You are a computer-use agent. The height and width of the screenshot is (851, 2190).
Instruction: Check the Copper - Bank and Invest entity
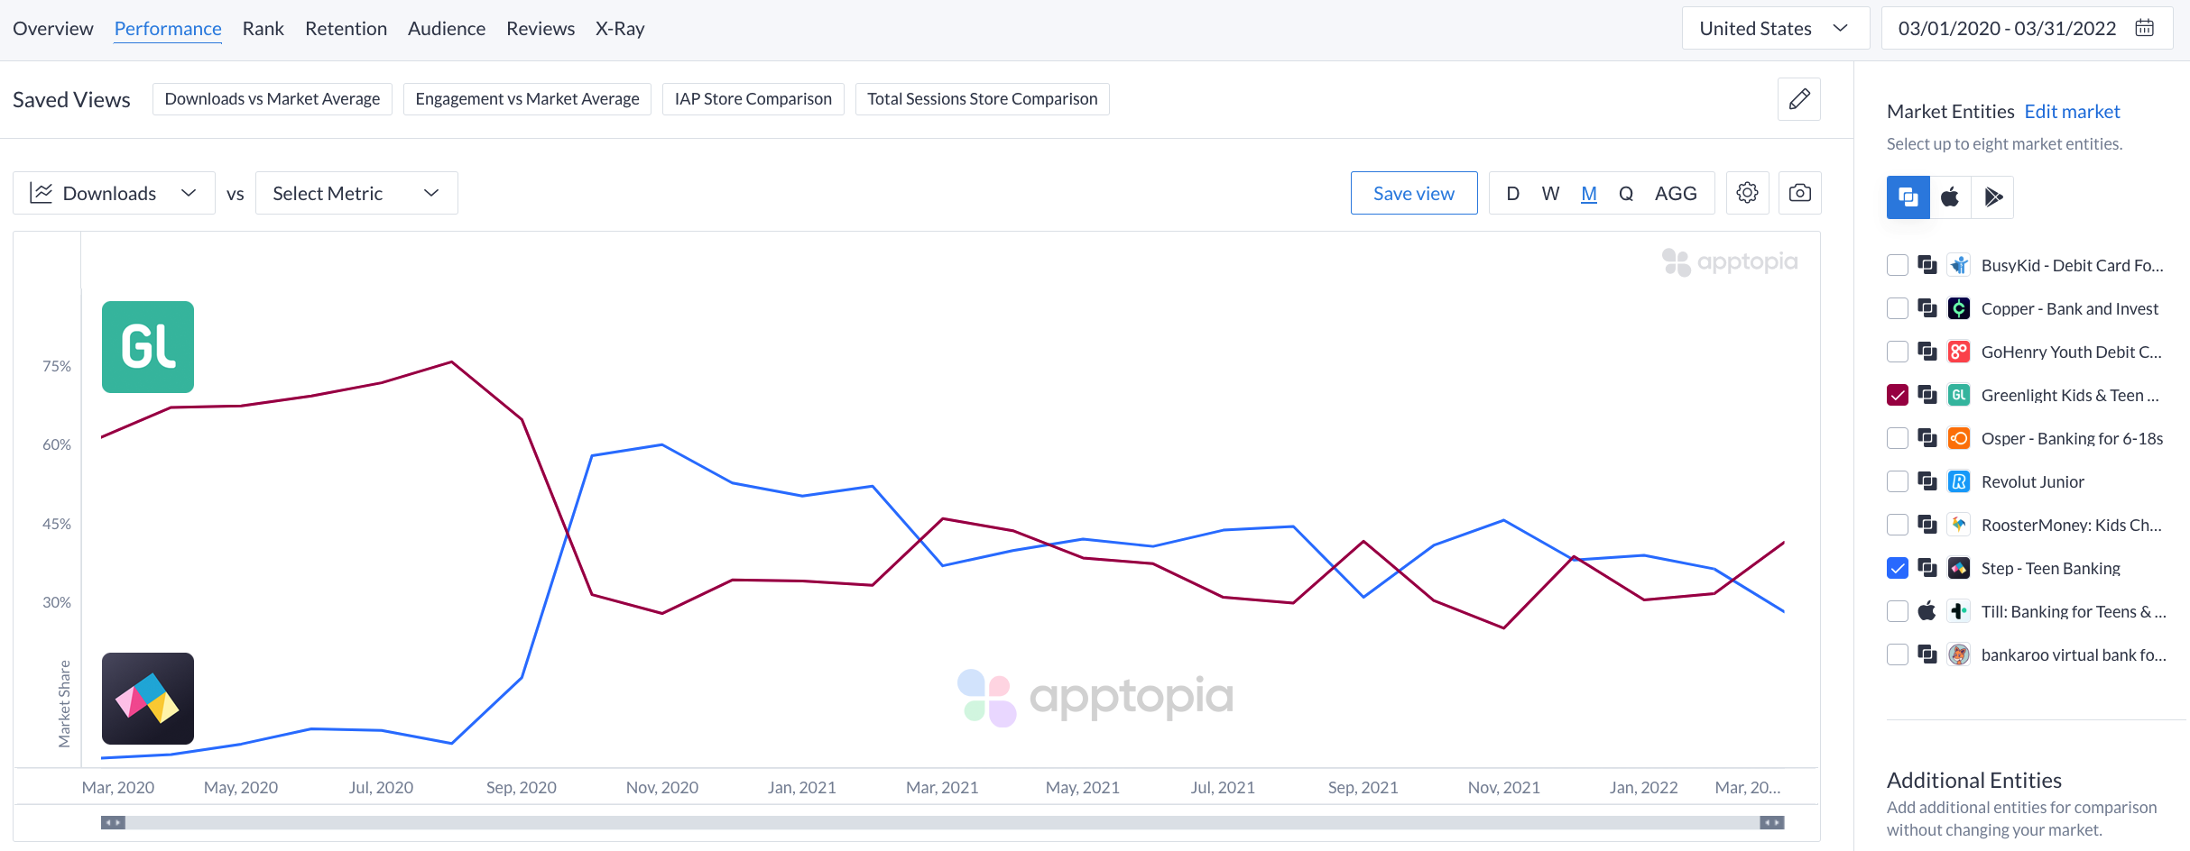[1897, 307]
